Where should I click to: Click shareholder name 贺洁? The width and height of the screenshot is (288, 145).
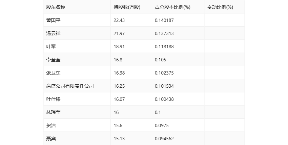51,125
